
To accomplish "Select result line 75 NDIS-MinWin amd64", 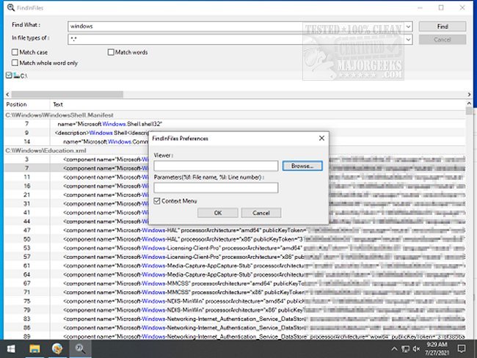I will (235, 301).
